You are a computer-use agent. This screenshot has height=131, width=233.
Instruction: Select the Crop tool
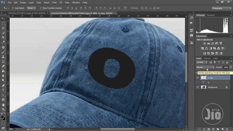click(x=3, y=37)
